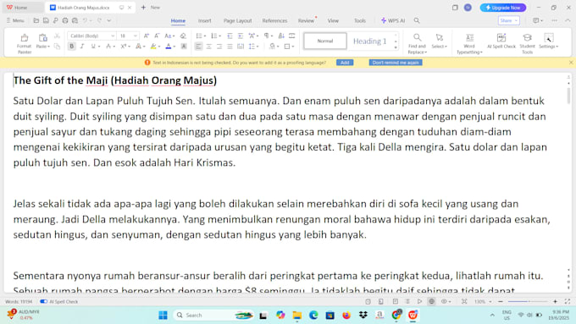Image resolution: width=576 pixels, height=324 pixels.
Task: Open Word Typesetting tool
Action: click(469, 43)
